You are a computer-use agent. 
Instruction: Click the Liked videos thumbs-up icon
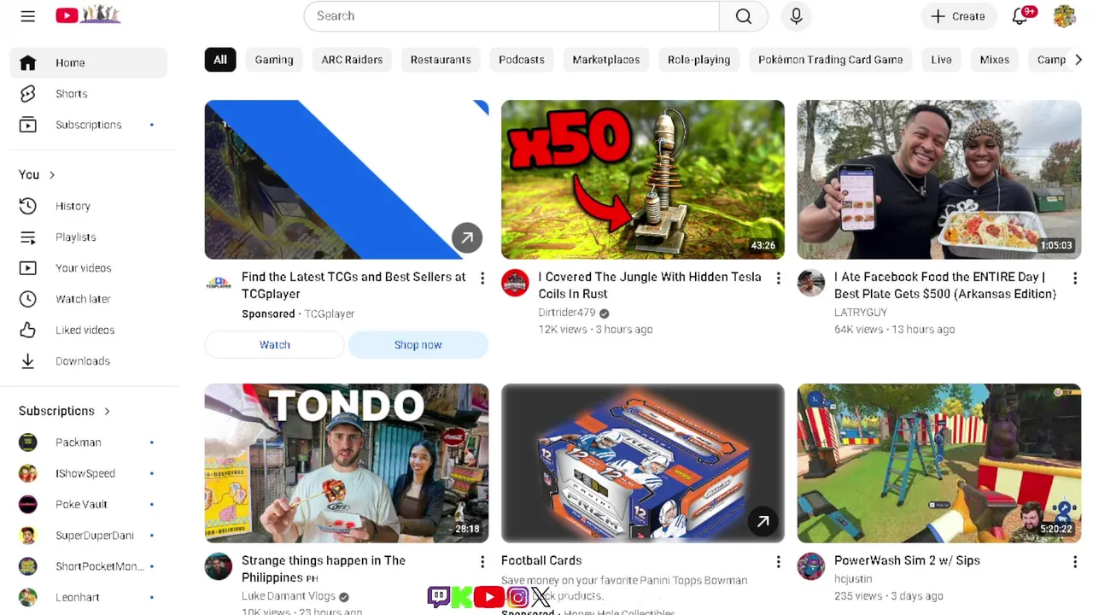[x=27, y=330]
